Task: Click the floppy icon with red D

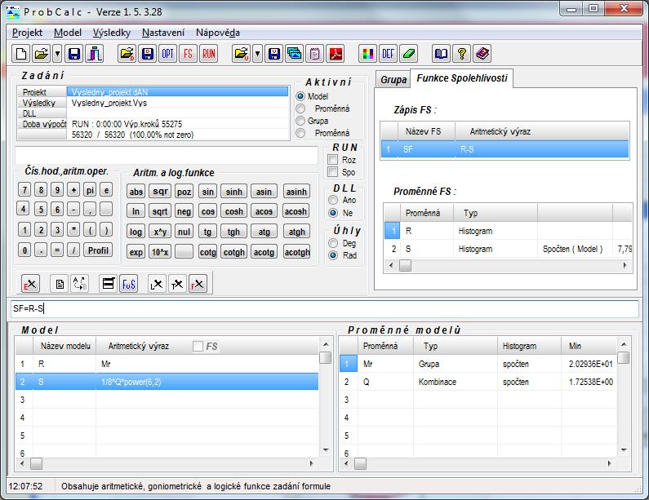Action: (x=147, y=54)
